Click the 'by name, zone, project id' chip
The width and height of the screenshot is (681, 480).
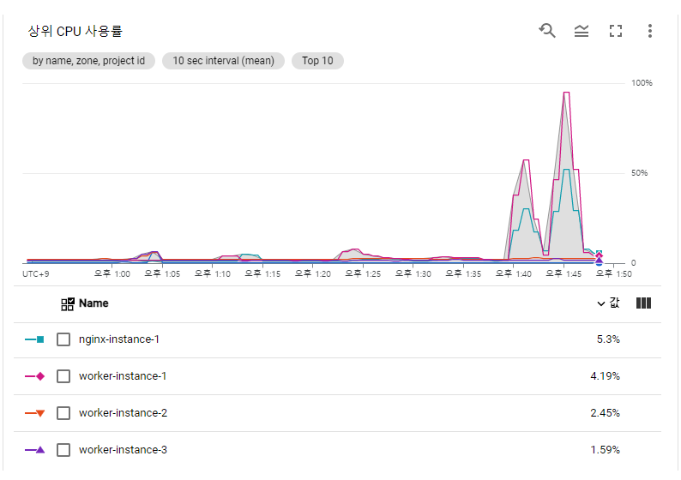pyautogui.click(x=88, y=61)
